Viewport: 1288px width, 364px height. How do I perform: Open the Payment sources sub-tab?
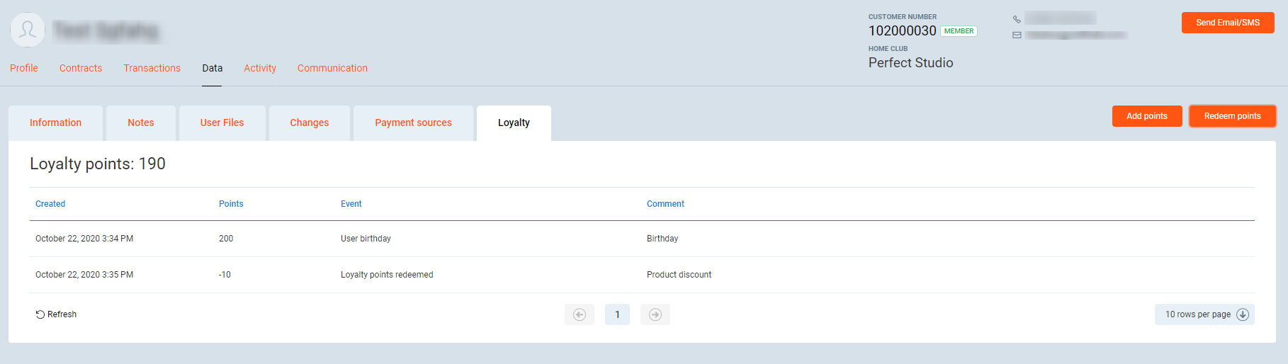coord(413,123)
